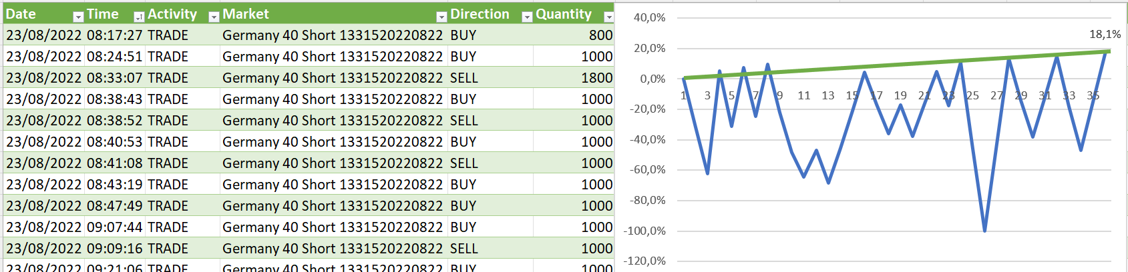Open the Market column filter dropdown
The image size is (1128, 272).
click(441, 17)
